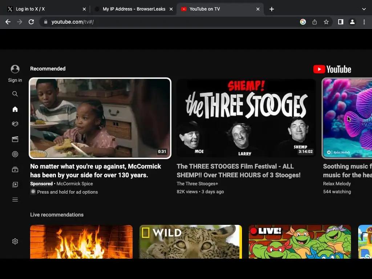Viewport: 372px width, 279px height.
Task: View site info lock icon
Action: (x=46, y=22)
